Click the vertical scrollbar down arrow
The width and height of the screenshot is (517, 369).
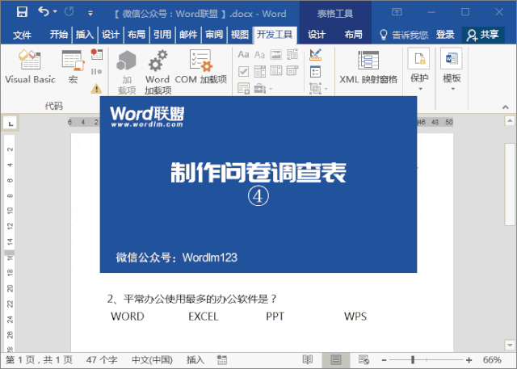click(x=510, y=345)
